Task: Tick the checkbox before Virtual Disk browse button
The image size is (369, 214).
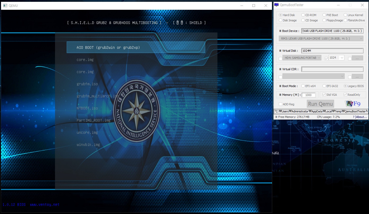Action: tap(350, 59)
